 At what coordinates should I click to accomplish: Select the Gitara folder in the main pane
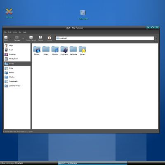tap(46, 51)
